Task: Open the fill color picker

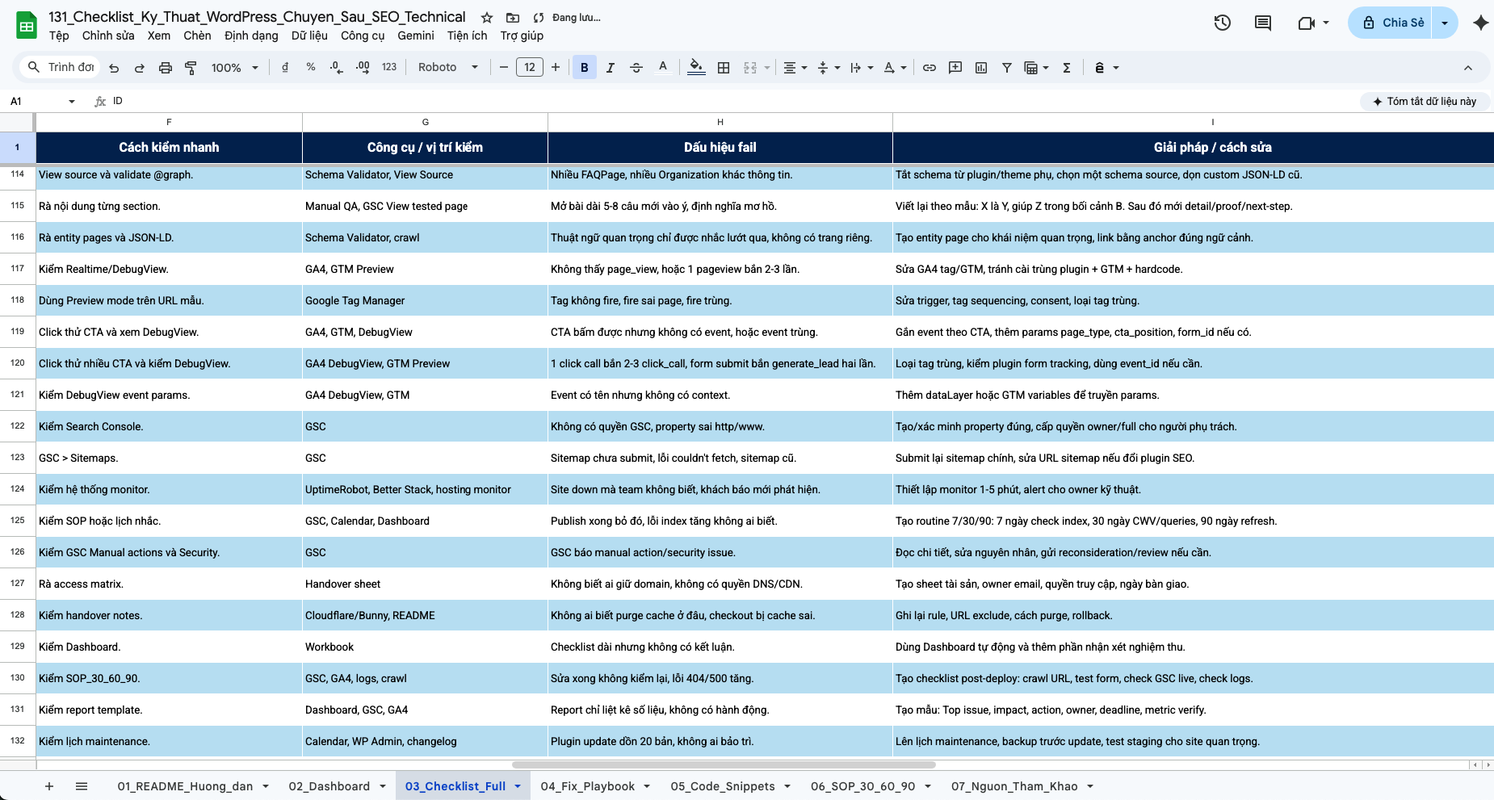Action: click(696, 68)
